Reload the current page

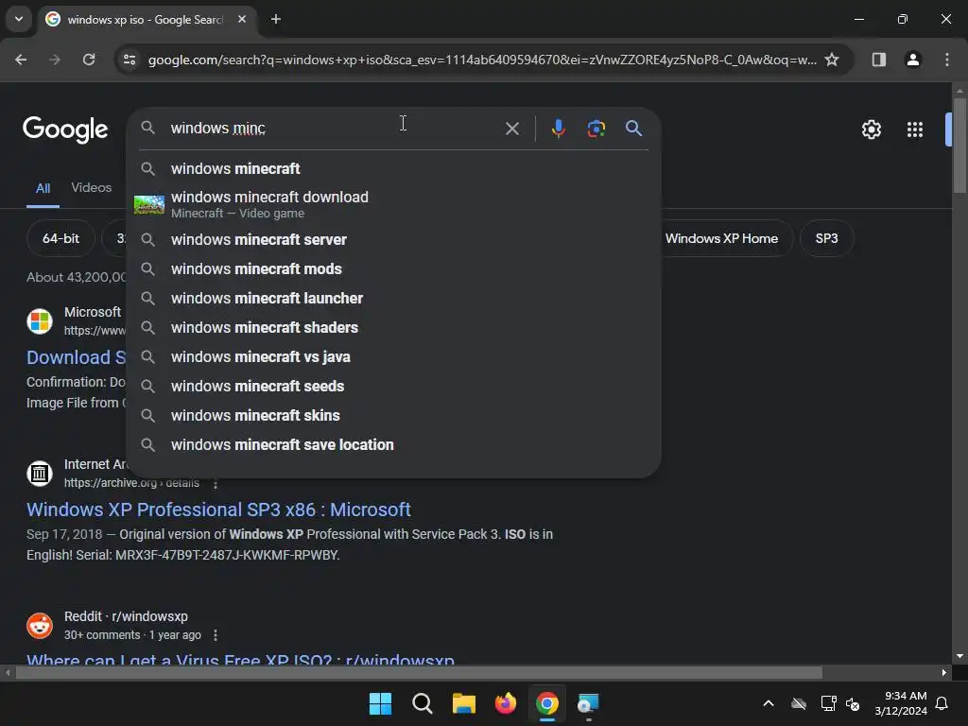pos(89,60)
